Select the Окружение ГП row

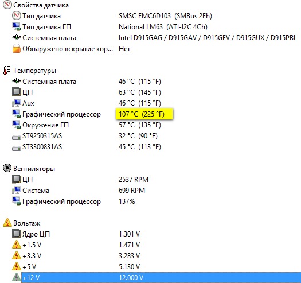[x=150, y=125]
